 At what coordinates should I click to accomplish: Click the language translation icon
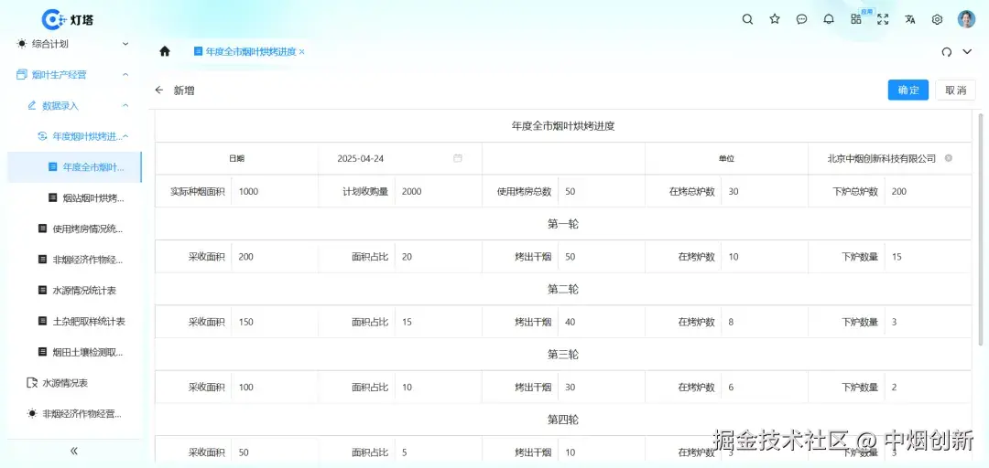[x=910, y=19]
